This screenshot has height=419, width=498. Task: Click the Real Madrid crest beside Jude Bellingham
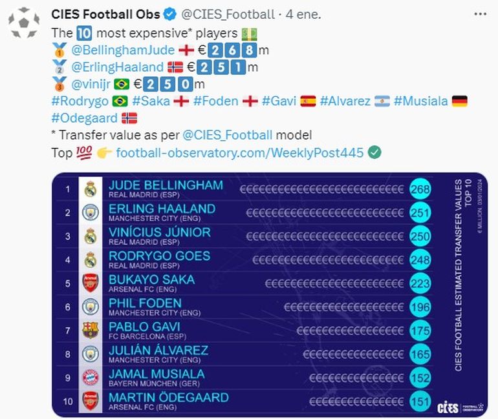(x=91, y=189)
